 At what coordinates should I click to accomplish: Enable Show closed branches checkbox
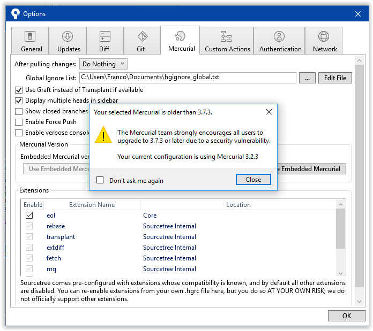(x=19, y=111)
